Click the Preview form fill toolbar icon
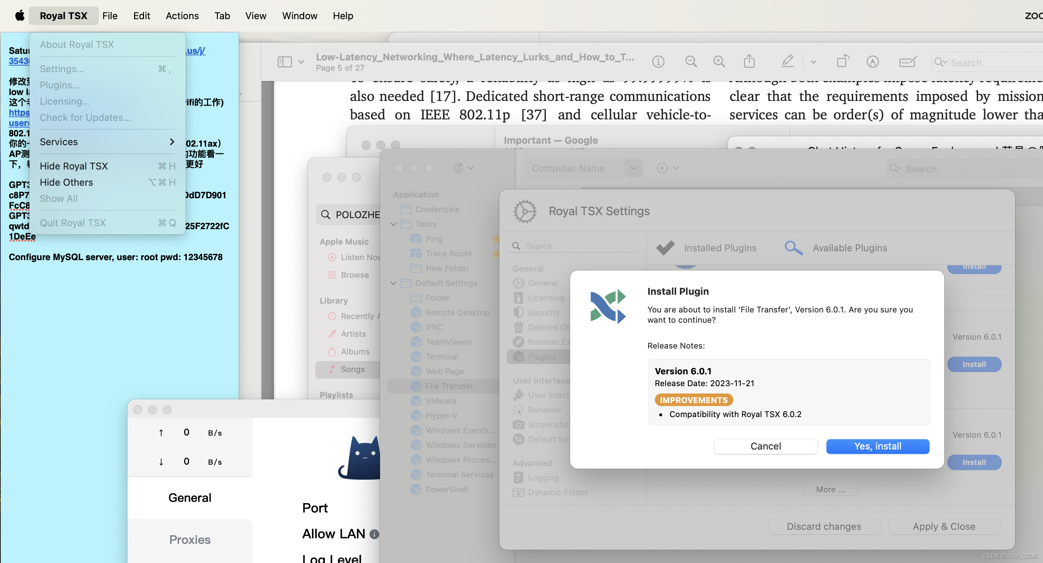The width and height of the screenshot is (1043, 563). (907, 62)
